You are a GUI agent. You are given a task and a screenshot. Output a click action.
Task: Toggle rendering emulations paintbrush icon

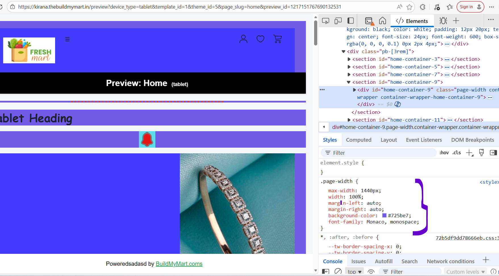(x=481, y=153)
